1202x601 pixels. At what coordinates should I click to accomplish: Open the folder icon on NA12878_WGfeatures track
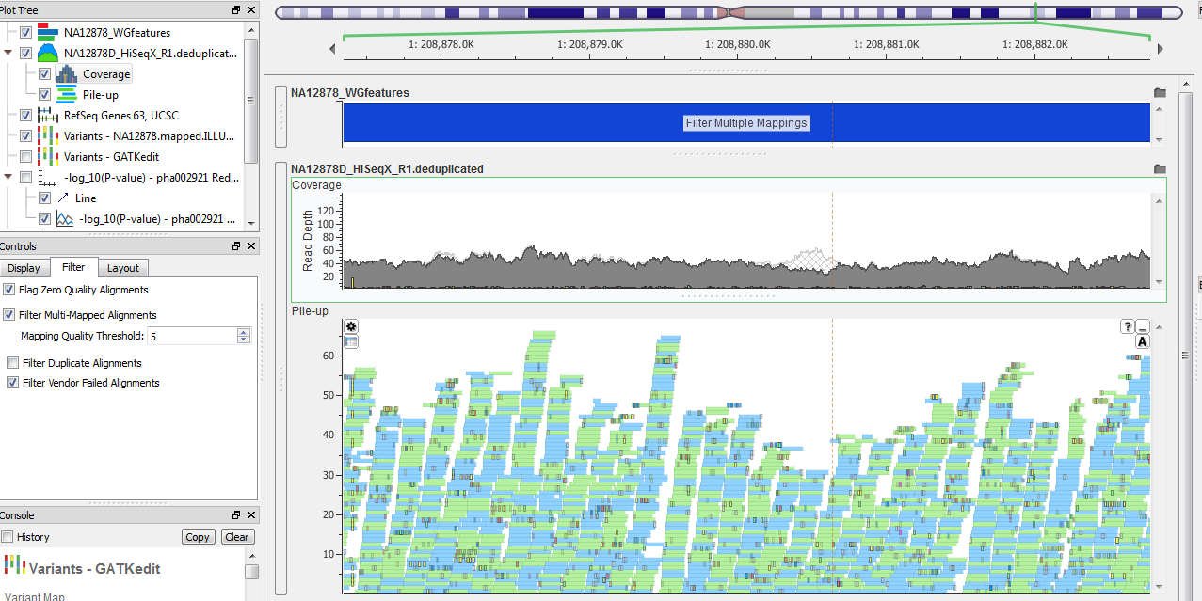pyautogui.click(x=1159, y=92)
